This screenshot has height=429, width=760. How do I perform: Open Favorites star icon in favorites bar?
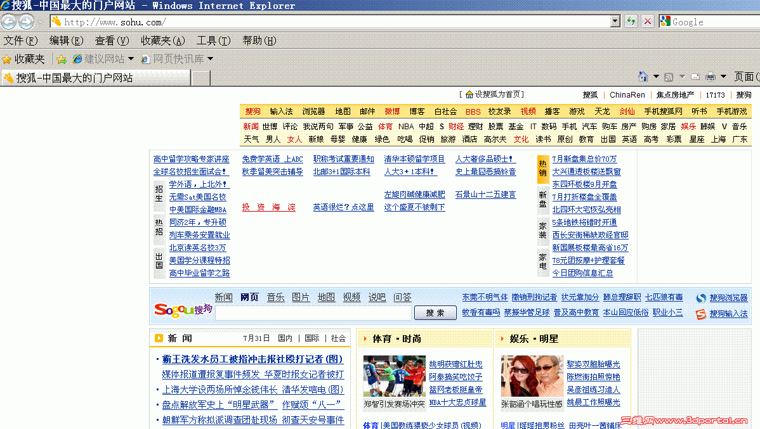[7, 59]
